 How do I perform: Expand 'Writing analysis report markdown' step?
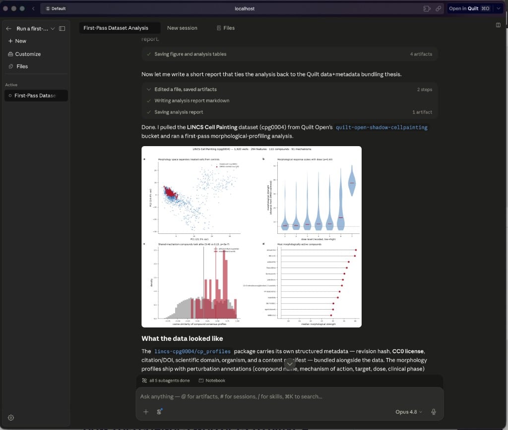click(289, 101)
